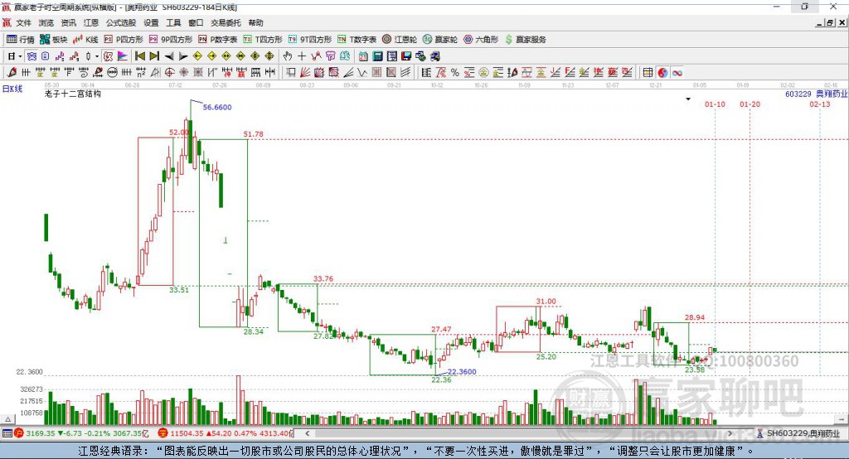Viewport: 849px width, 459px height.
Task: Open the 赢家轮 wheel tool
Action: click(x=440, y=40)
